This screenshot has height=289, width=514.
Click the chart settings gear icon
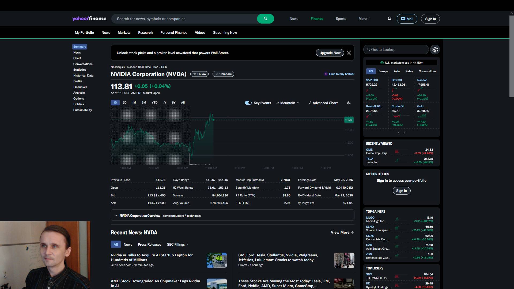[349, 103]
